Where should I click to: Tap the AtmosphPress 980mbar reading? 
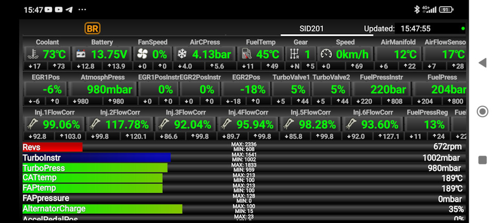tap(110, 89)
